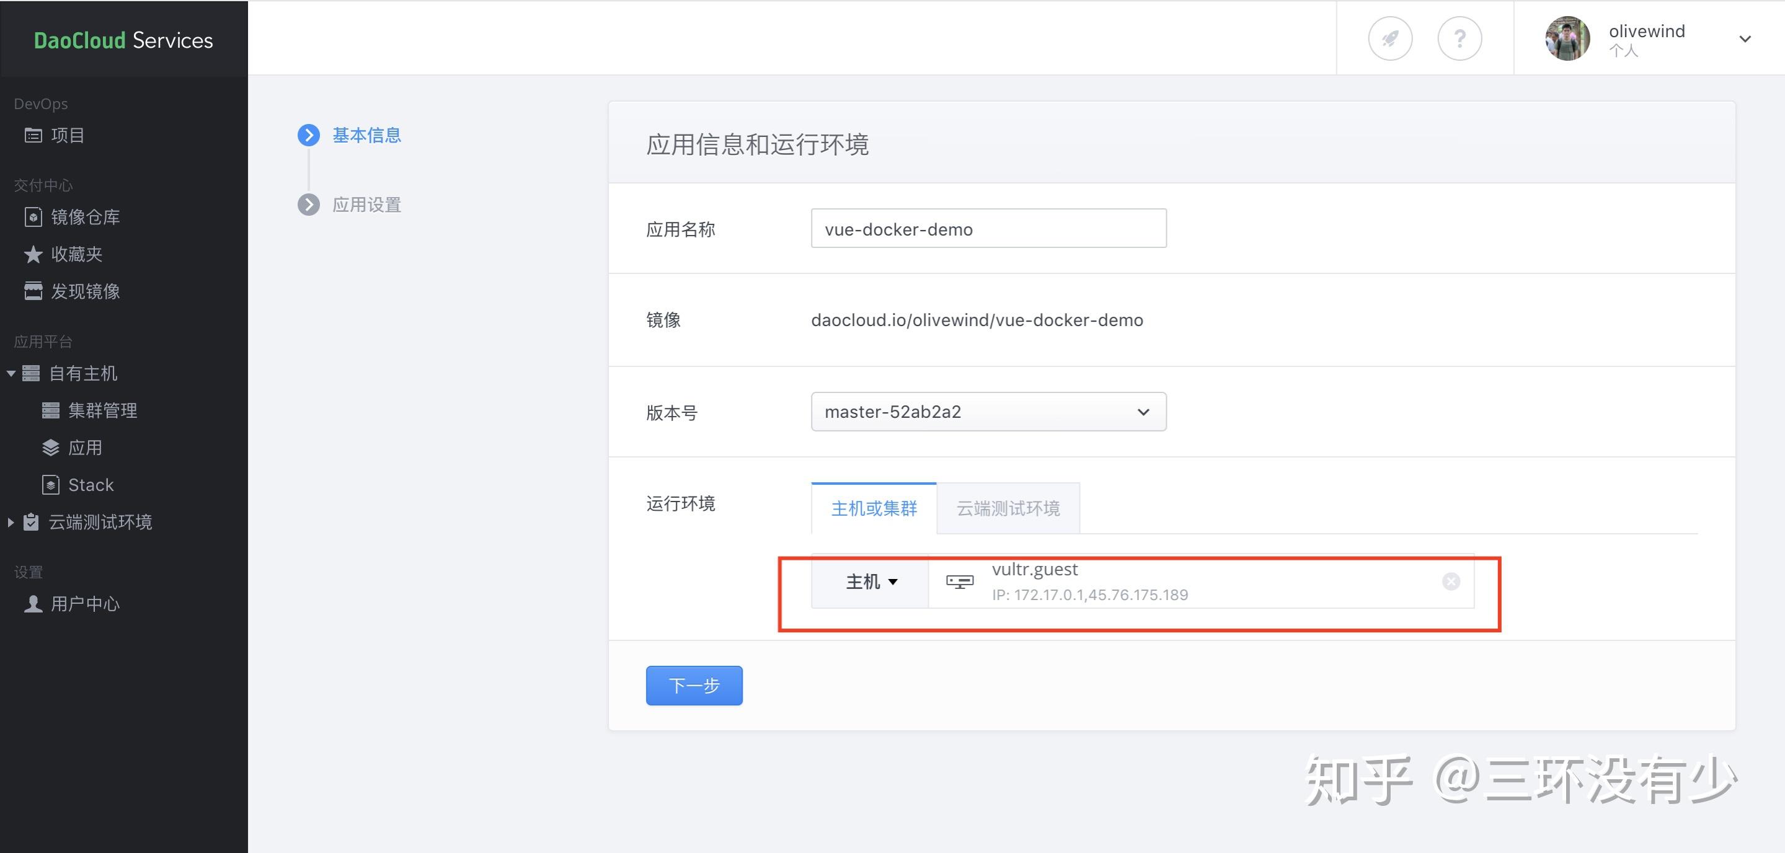
Task: Click the rocket icon in header
Action: pos(1389,39)
